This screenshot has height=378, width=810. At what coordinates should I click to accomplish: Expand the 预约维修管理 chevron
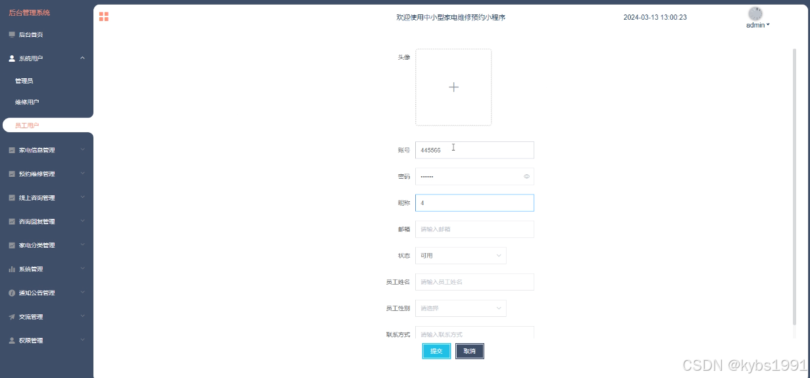(x=82, y=174)
